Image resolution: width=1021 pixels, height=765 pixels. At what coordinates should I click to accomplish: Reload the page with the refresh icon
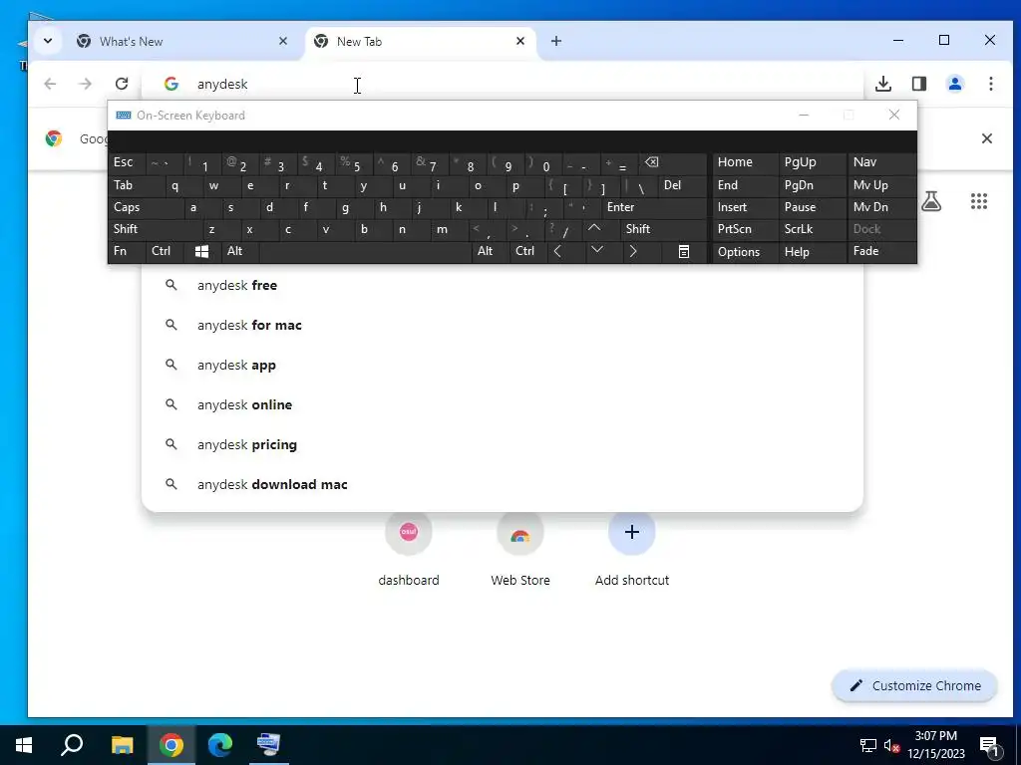coord(121,84)
